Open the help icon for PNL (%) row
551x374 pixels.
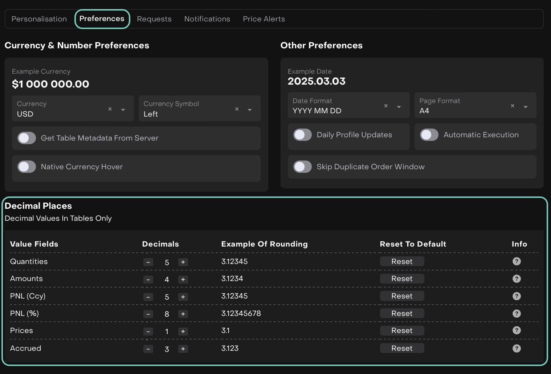[517, 313]
